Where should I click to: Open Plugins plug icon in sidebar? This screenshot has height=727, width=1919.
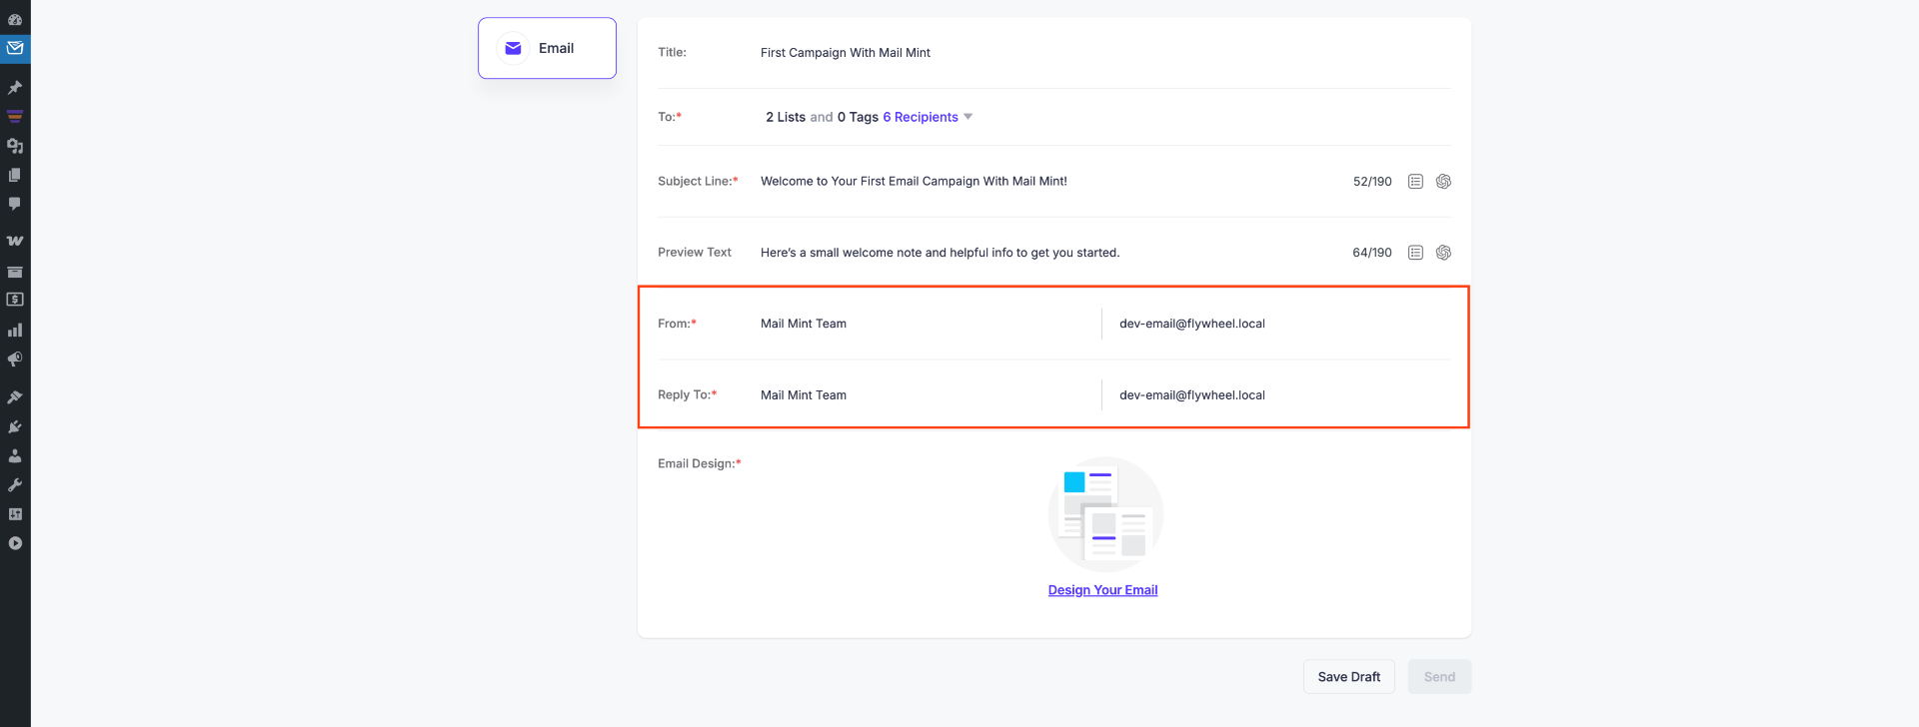click(15, 426)
